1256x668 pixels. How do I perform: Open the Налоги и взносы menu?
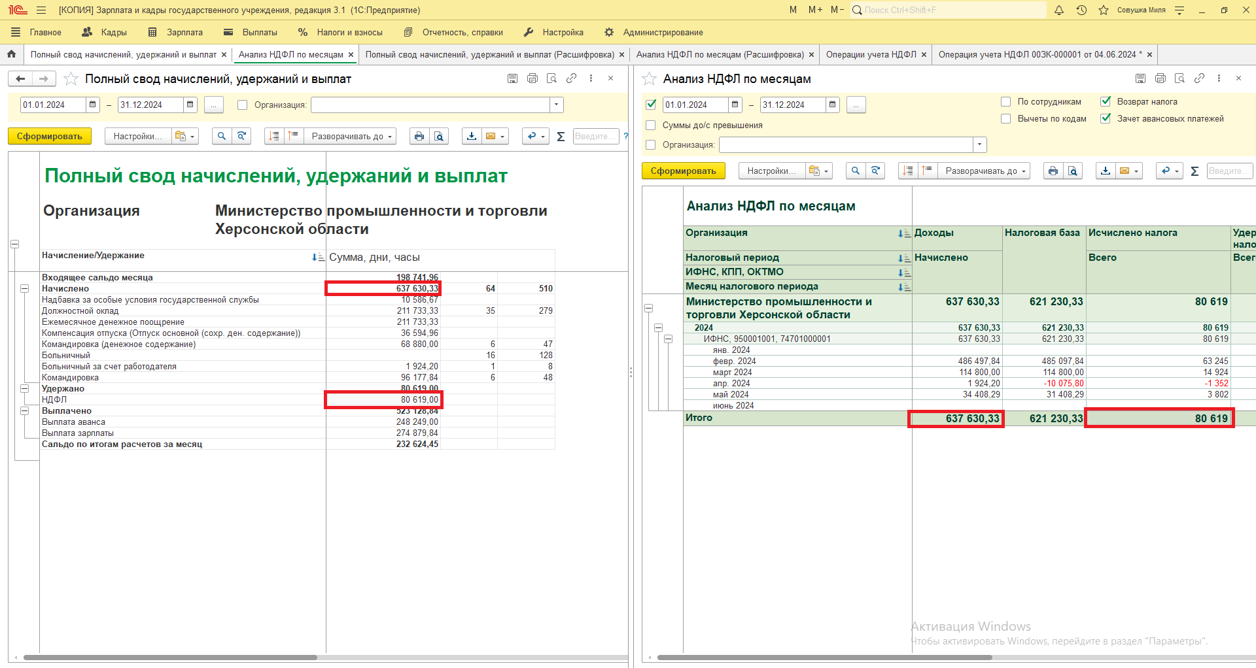tap(341, 32)
